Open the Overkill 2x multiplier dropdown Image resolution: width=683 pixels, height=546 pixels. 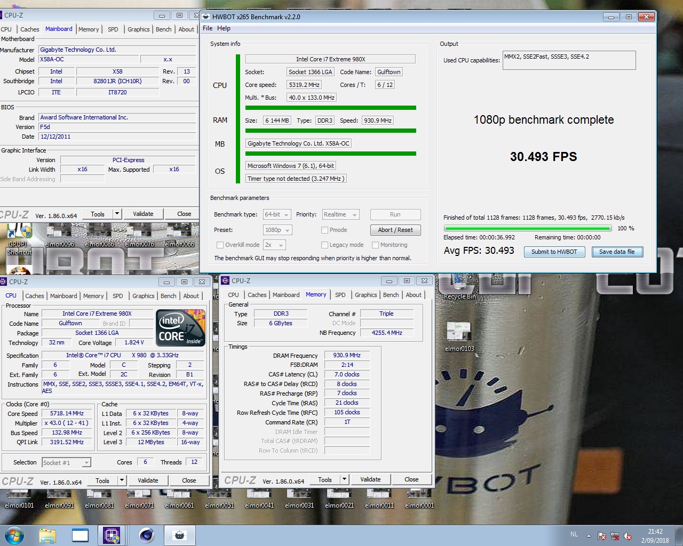tap(274, 245)
